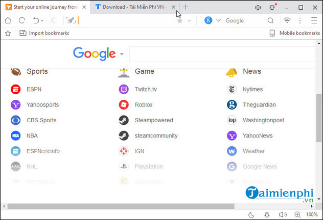Close the Start your online journey tab

(84, 7)
